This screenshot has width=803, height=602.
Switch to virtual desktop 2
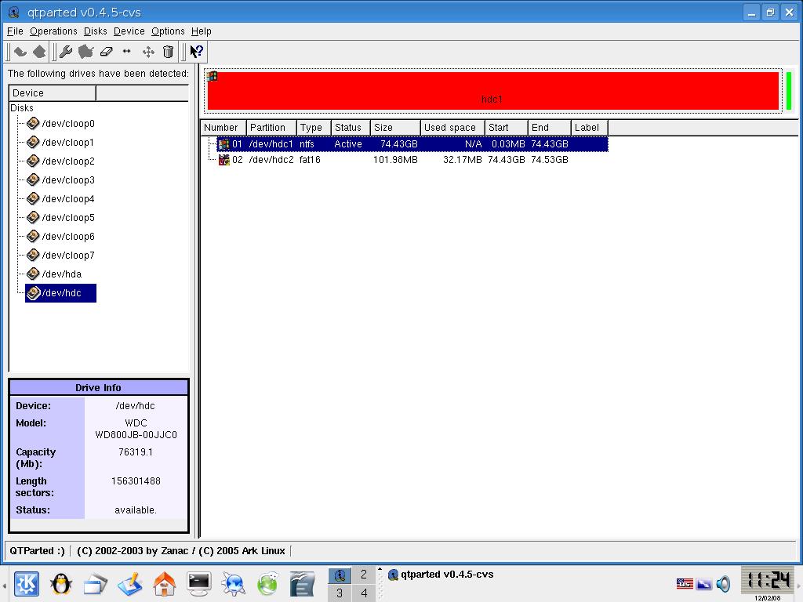point(363,575)
